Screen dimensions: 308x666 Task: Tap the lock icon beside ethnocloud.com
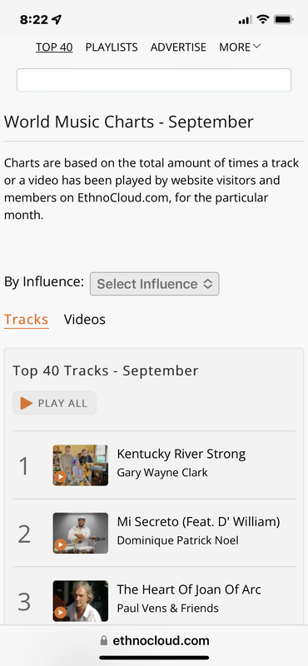104,640
